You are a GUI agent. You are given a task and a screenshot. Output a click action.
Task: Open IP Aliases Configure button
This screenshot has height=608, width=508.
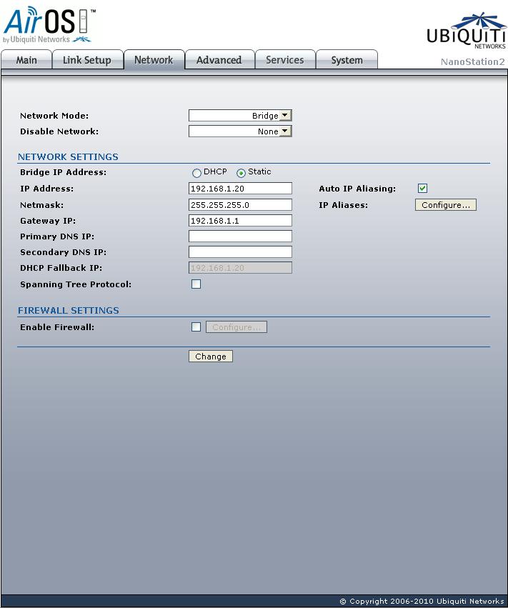pos(446,205)
